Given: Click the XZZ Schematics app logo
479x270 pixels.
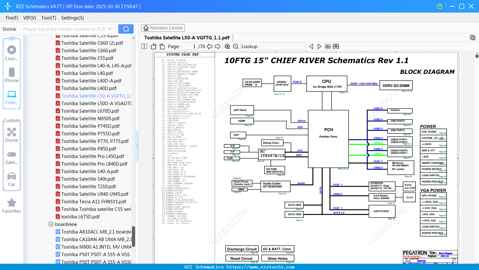Looking at the screenshot, I should tap(8, 6).
